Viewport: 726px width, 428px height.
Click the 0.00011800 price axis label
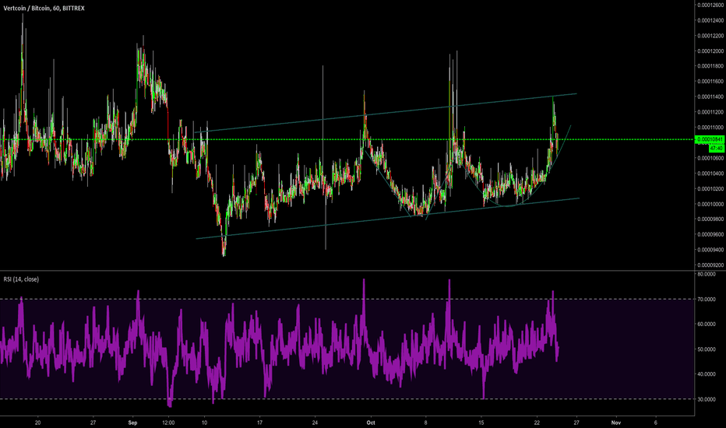point(710,66)
